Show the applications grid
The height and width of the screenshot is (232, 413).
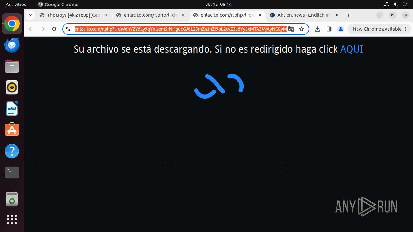[12, 219]
